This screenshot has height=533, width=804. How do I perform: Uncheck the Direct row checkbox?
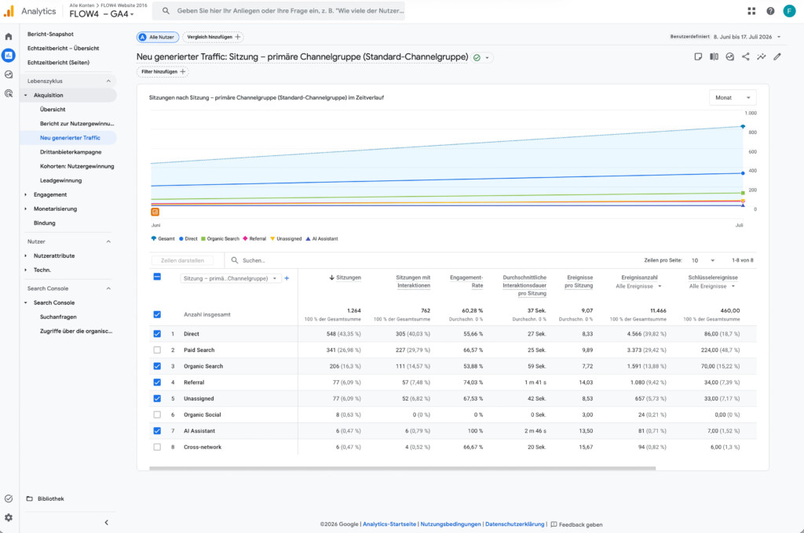pos(157,334)
